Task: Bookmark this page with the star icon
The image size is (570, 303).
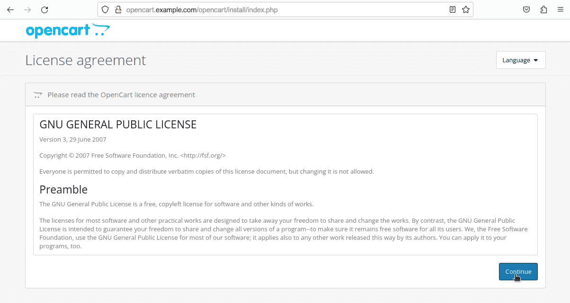Action: 466,9
